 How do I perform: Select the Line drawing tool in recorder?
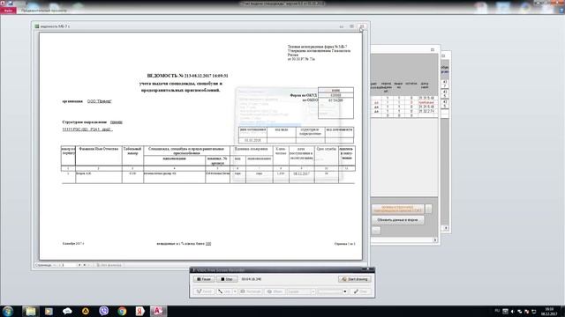[x=224, y=291]
